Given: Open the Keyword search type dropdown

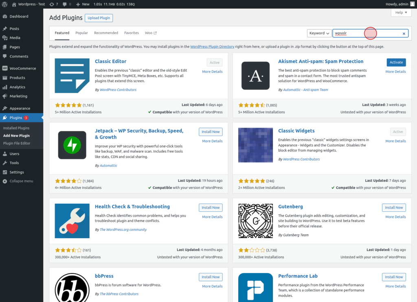Looking at the screenshot, I should point(319,33).
